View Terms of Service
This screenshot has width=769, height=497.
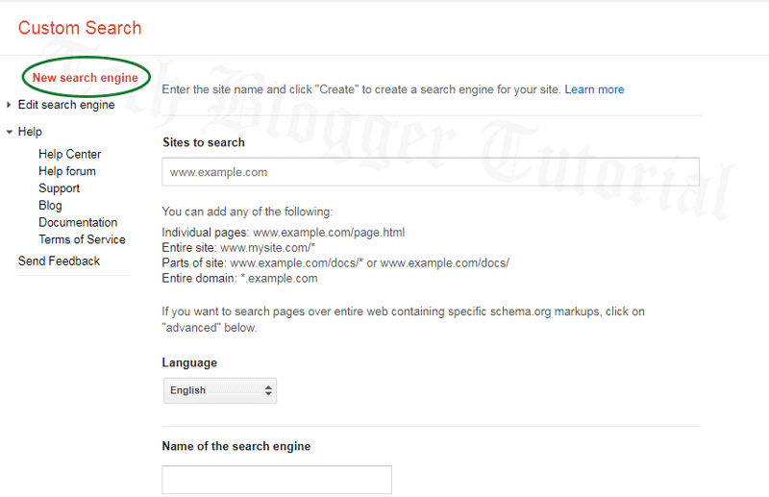point(82,239)
